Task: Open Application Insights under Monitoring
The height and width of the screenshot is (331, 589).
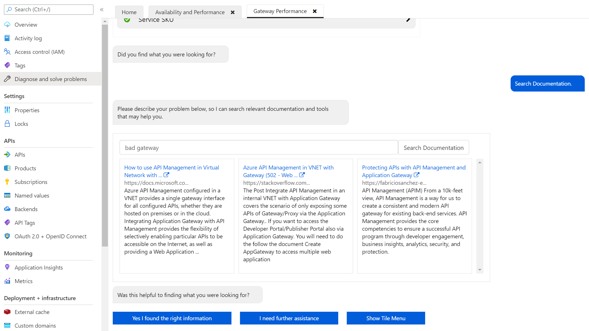Action: pos(39,267)
